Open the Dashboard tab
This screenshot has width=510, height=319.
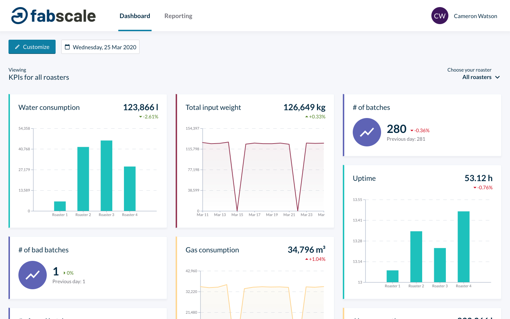pyautogui.click(x=135, y=16)
